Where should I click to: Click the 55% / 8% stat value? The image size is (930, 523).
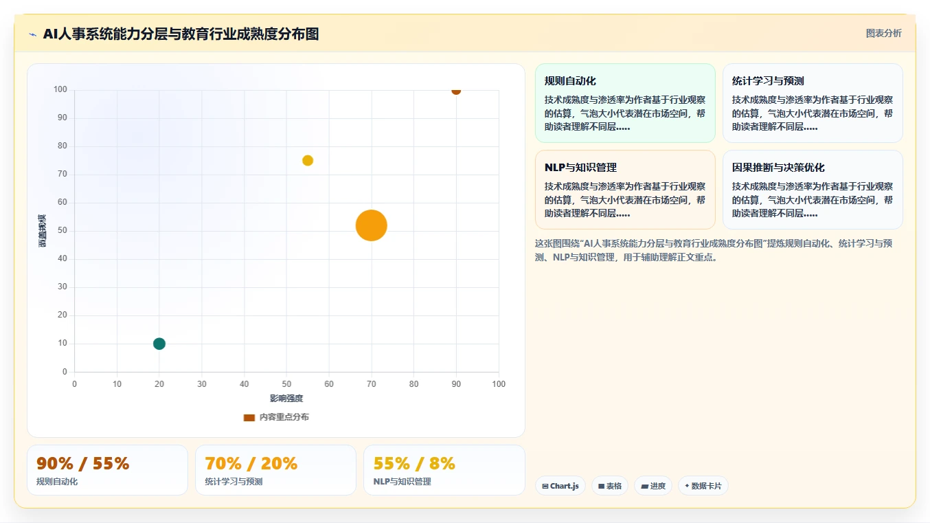click(x=414, y=464)
